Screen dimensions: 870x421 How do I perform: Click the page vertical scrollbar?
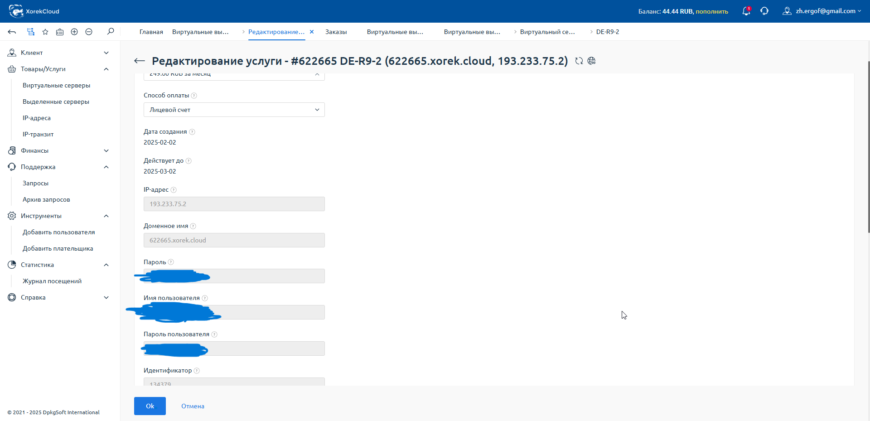click(x=868, y=146)
